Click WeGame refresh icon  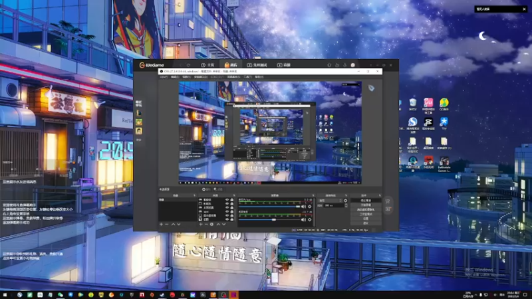[x=188, y=65]
